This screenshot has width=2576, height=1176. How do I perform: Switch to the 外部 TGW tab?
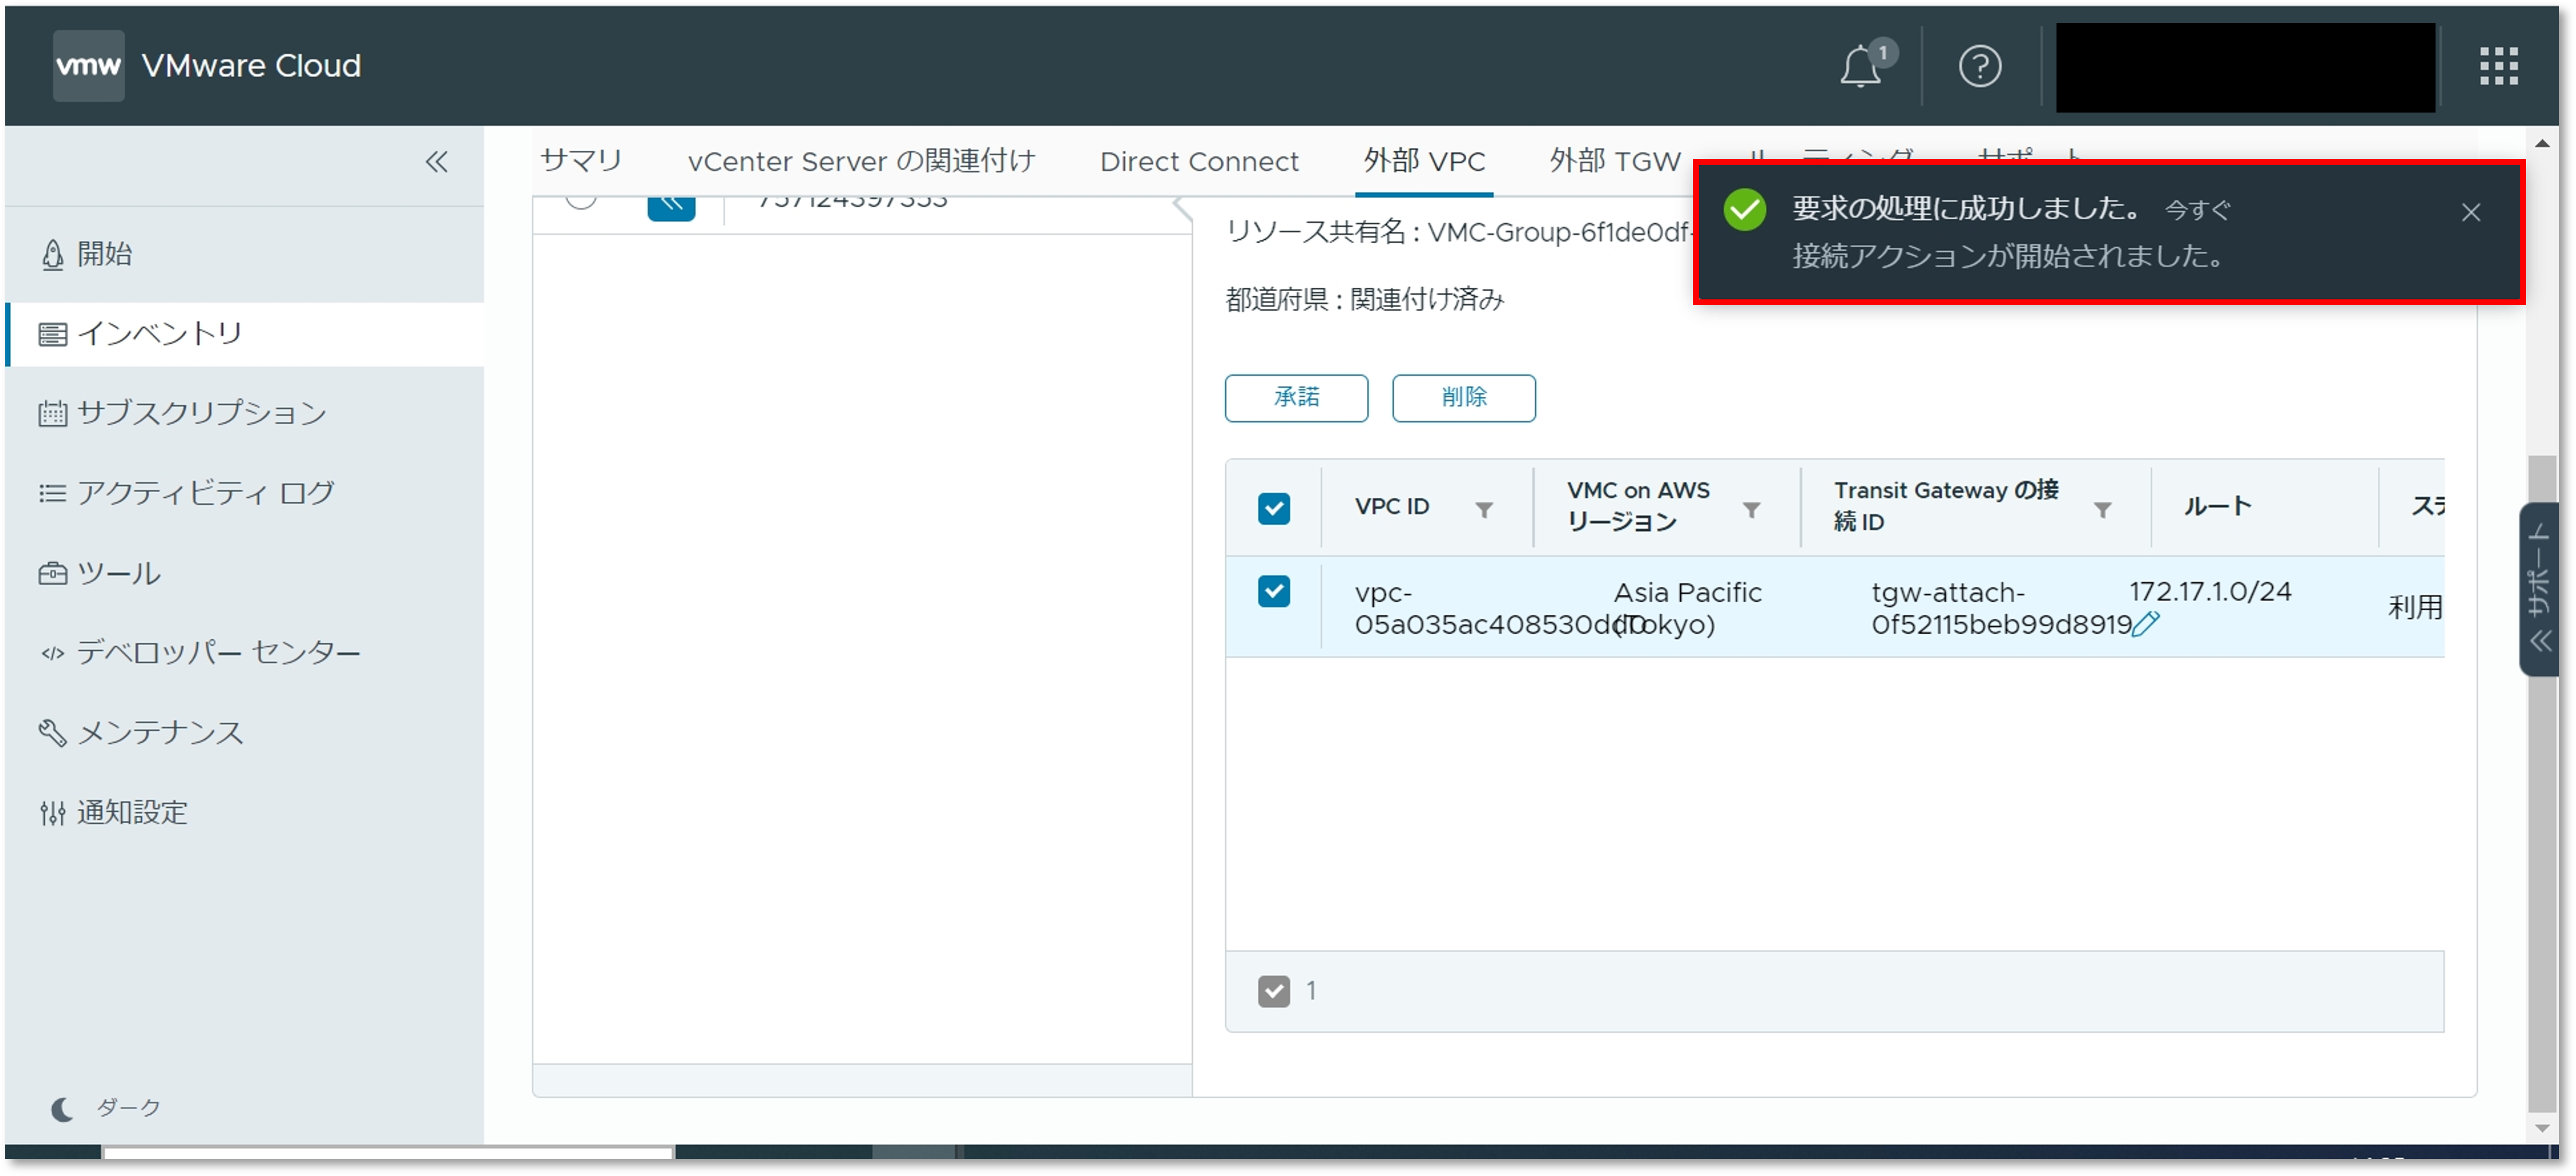[1614, 161]
